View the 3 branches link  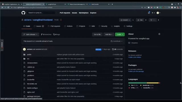click(46, 35)
